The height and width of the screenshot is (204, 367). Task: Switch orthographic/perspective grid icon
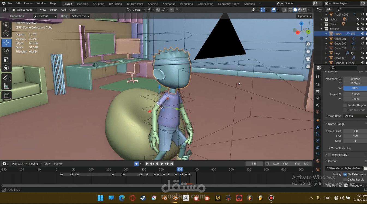(308, 66)
